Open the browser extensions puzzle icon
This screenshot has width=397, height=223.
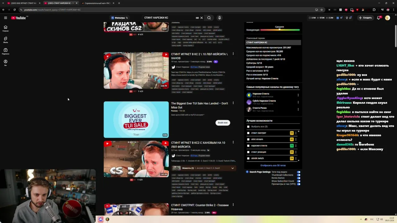pyautogui.click(x=374, y=10)
